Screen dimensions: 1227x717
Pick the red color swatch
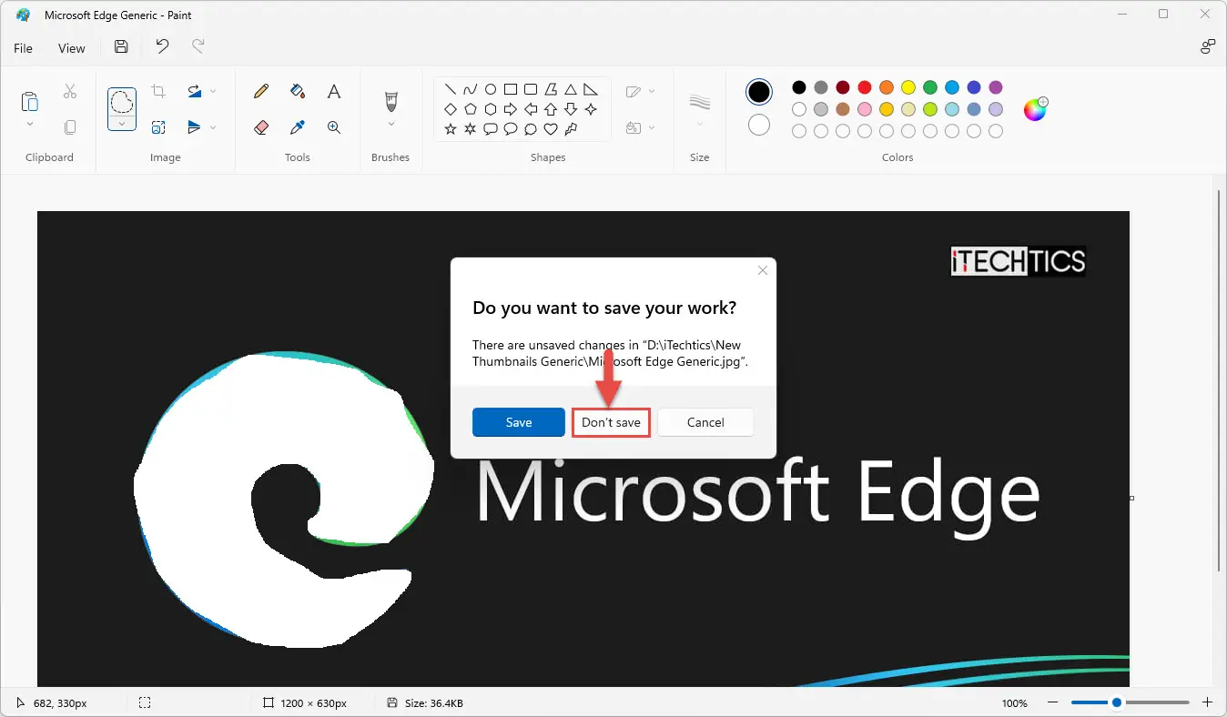click(x=865, y=87)
